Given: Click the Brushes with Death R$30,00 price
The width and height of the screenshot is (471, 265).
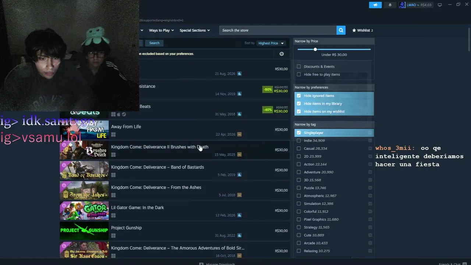Looking at the screenshot, I should [x=281, y=150].
